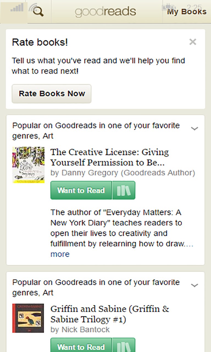Image resolution: width=211 pixels, height=352 pixels.
Task: Tap the signal strength status icon
Action: (x=17, y=8)
